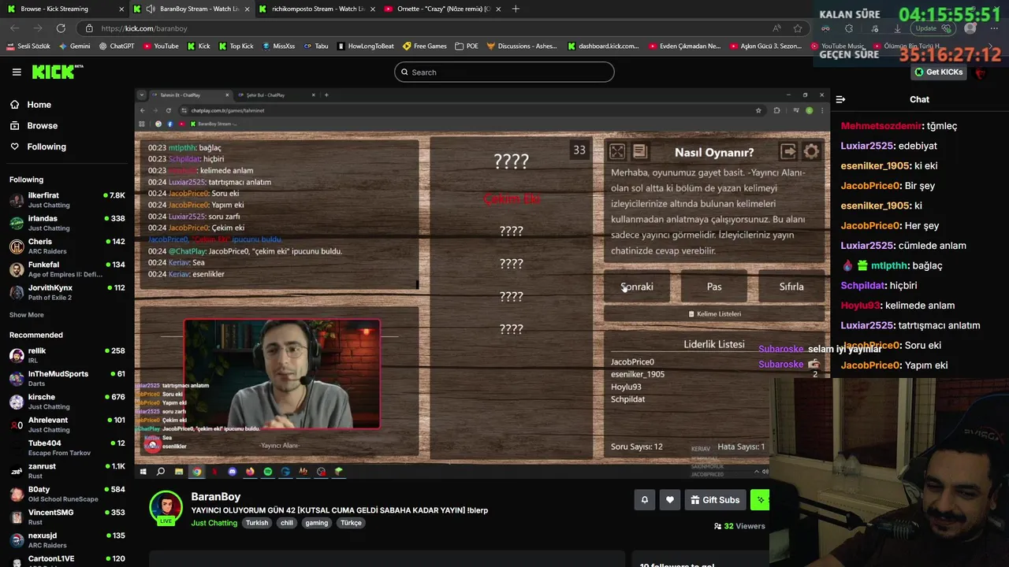The image size is (1009, 567).
Task: Open recommended channel Tube404
Action: (67, 447)
